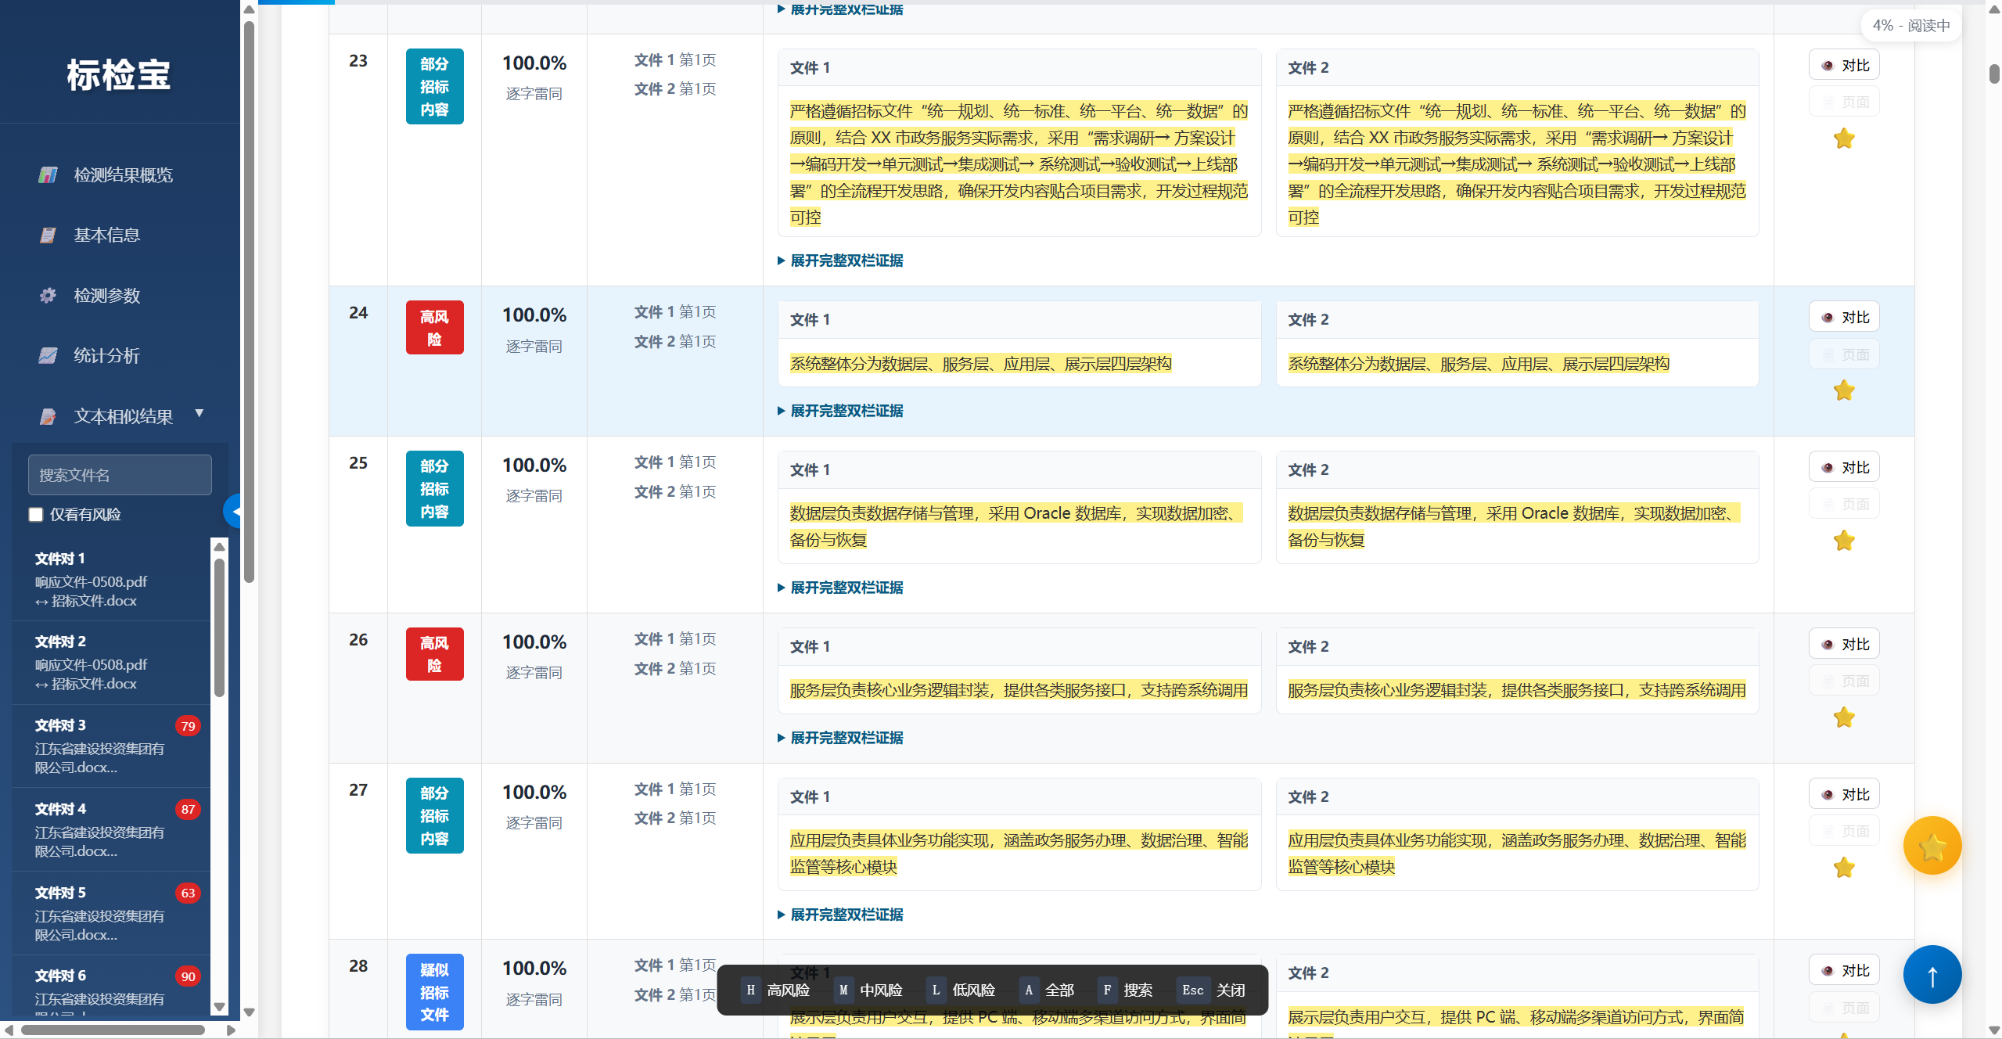Screen dimensions: 2002x1039
Task: Click 对比 button in row 27
Action: coord(1844,794)
